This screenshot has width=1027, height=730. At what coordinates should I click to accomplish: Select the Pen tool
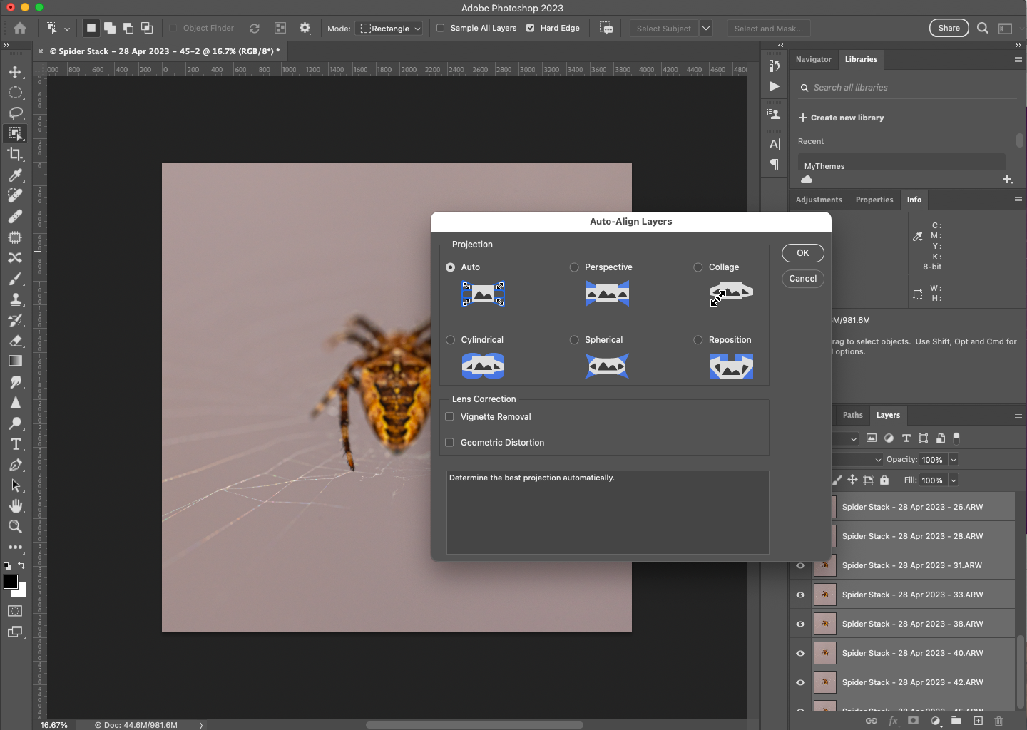[15, 465]
